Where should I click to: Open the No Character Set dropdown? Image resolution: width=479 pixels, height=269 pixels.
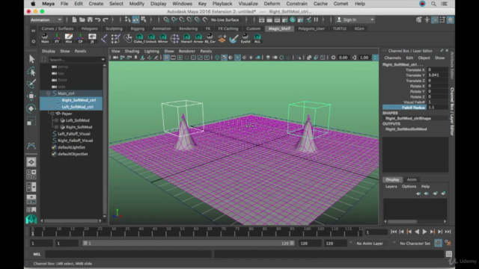[415, 244]
